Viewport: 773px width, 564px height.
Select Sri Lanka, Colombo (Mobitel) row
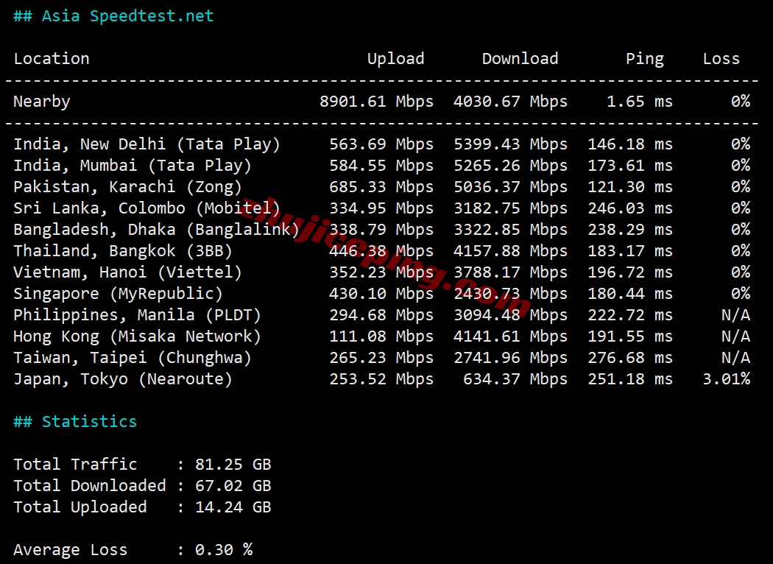(381, 208)
